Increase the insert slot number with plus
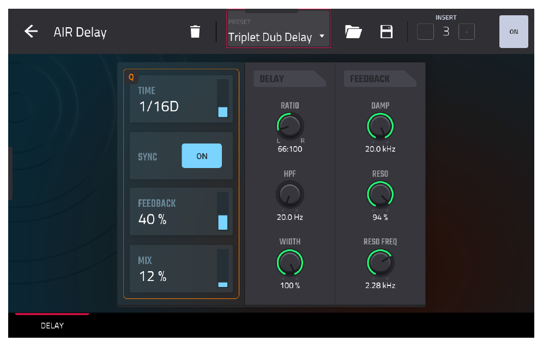The image size is (543, 347). [x=467, y=32]
